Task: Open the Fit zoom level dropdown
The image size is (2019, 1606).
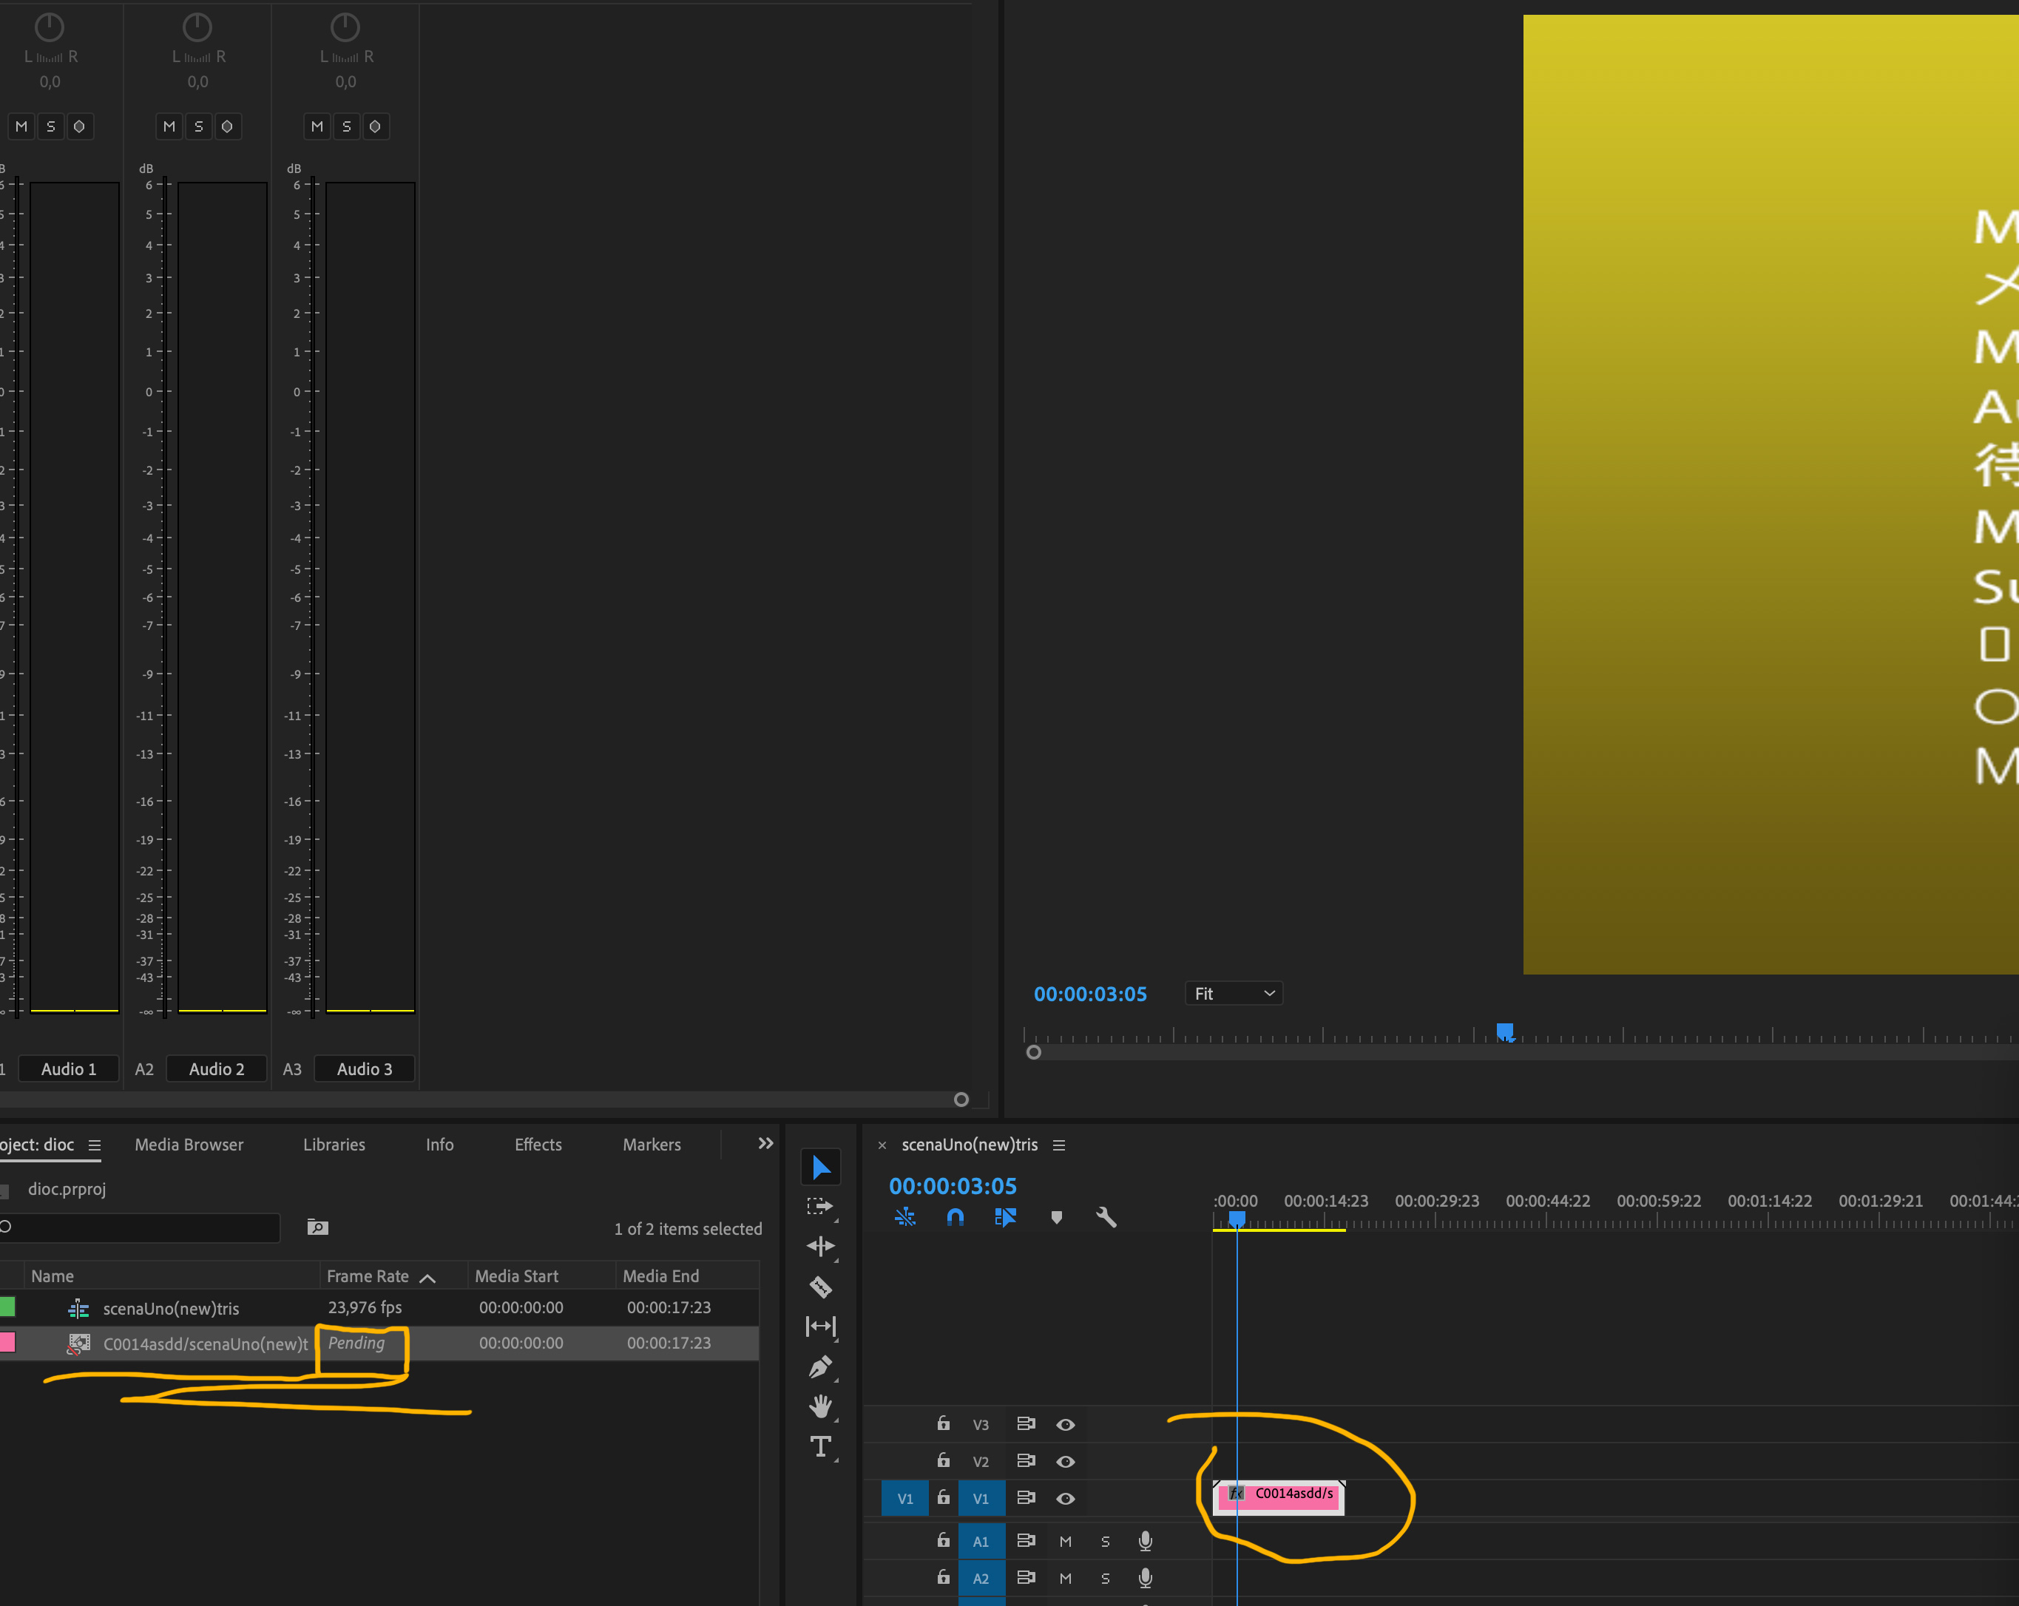Action: click(x=1234, y=994)
